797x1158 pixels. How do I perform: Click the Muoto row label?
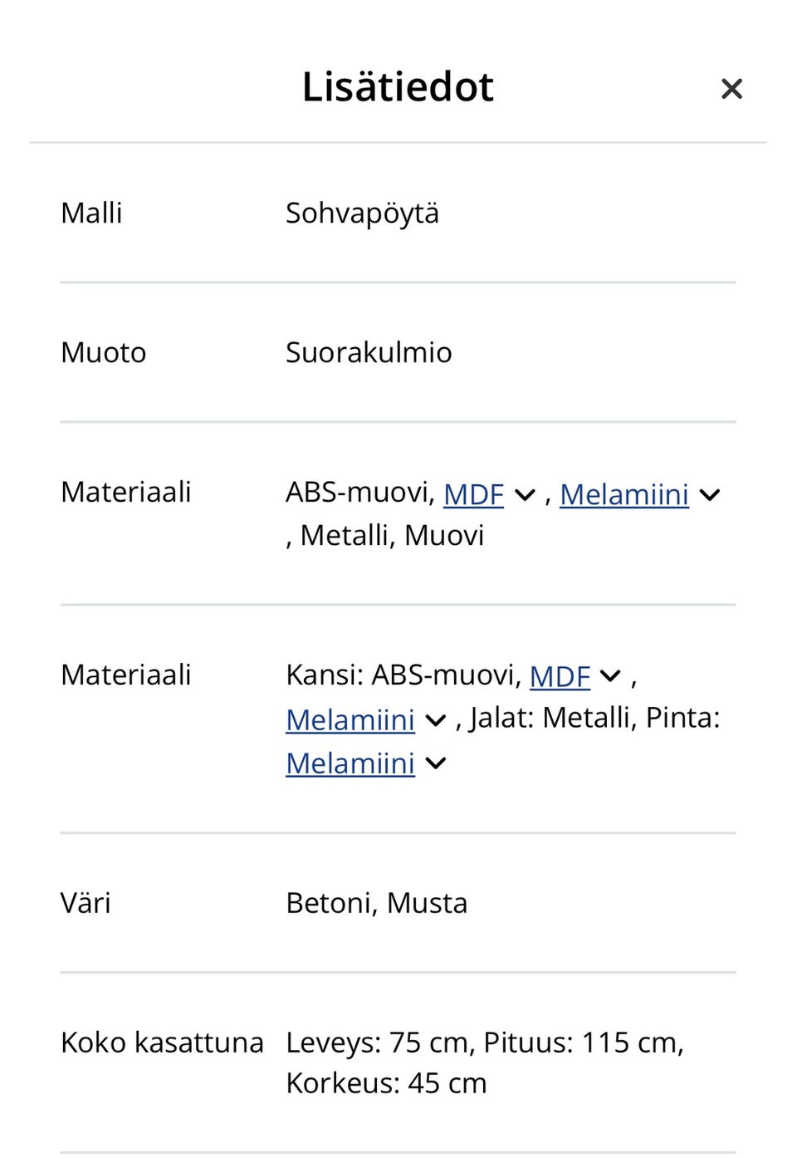point(104,353)
